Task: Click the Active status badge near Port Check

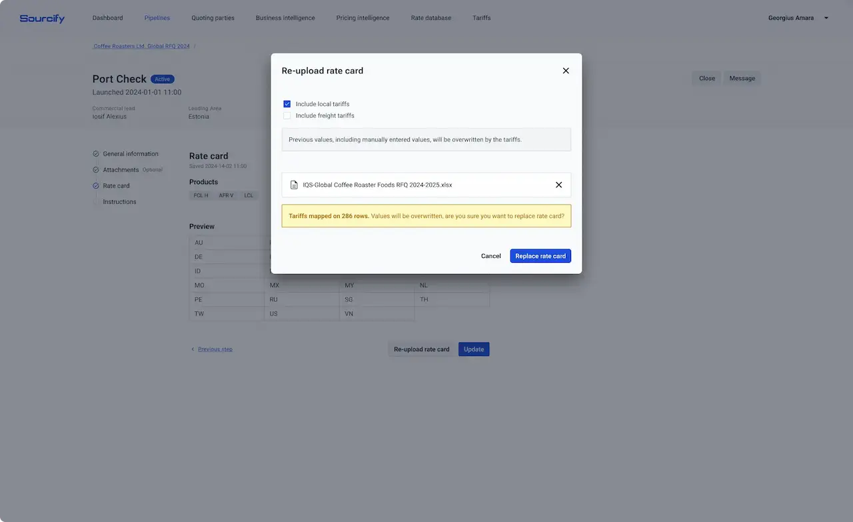Action: 162,79
